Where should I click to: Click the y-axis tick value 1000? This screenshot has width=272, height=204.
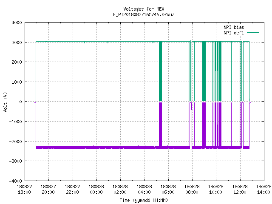[17, 82]
